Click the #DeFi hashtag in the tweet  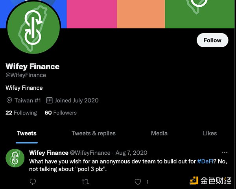205,161
